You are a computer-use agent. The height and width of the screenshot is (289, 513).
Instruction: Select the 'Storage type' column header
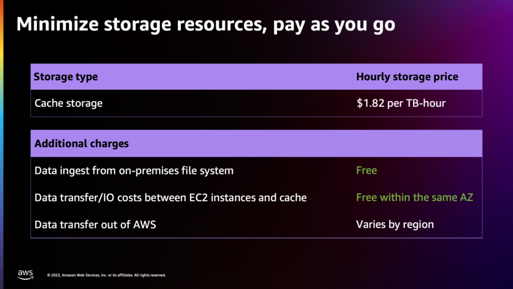[66, 77]
